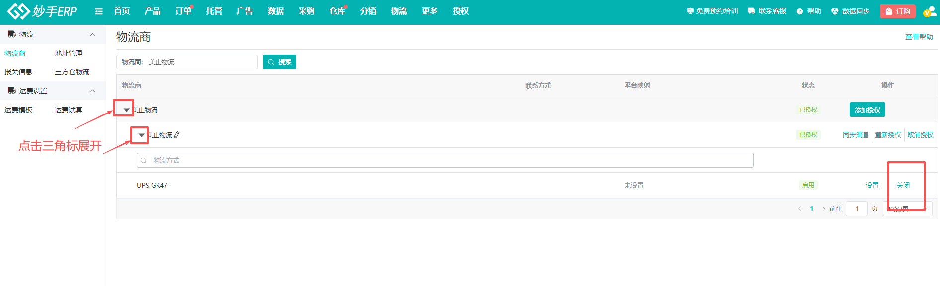Go to previous page arrow
The image size is (940, 286).
[799, 209]
